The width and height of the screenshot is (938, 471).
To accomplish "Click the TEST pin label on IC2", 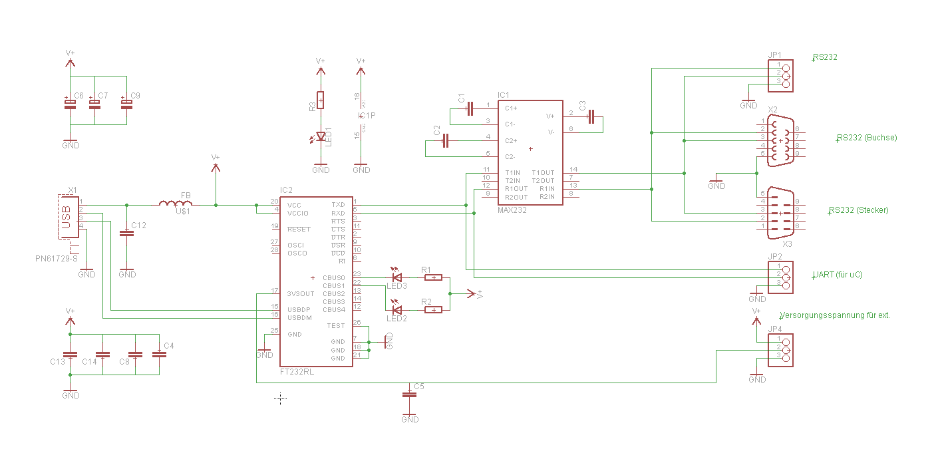I will [336, 325].
